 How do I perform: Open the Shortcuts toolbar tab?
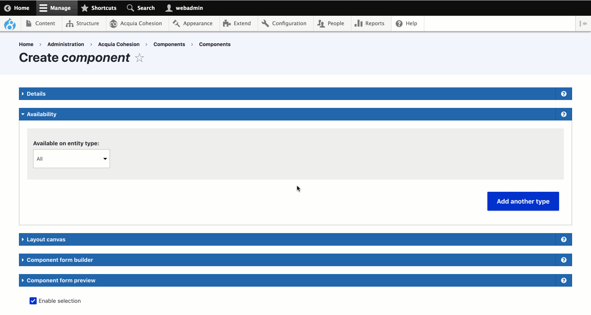99,8
